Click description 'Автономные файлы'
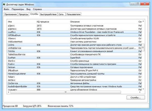152x111 pixels. (80, 83)
